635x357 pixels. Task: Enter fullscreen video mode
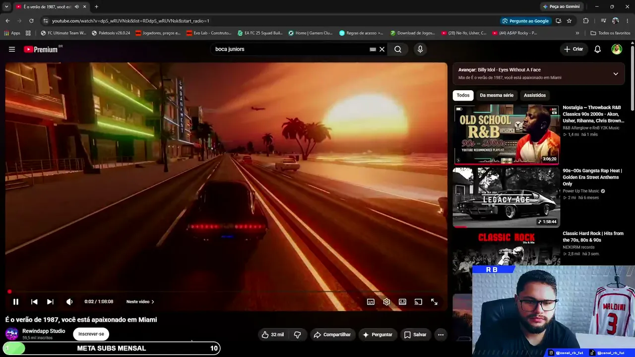click(434, 301)
